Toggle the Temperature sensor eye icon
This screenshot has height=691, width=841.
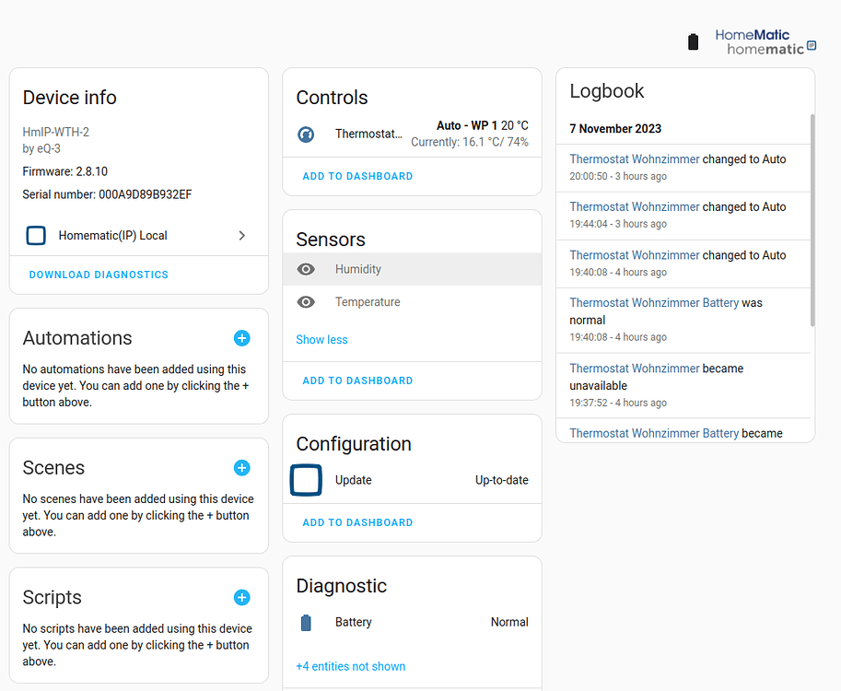click(307, 302)
